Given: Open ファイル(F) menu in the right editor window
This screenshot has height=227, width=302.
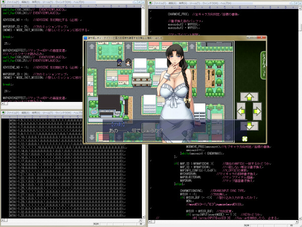Looking at the screenshot, I should 160,3.
